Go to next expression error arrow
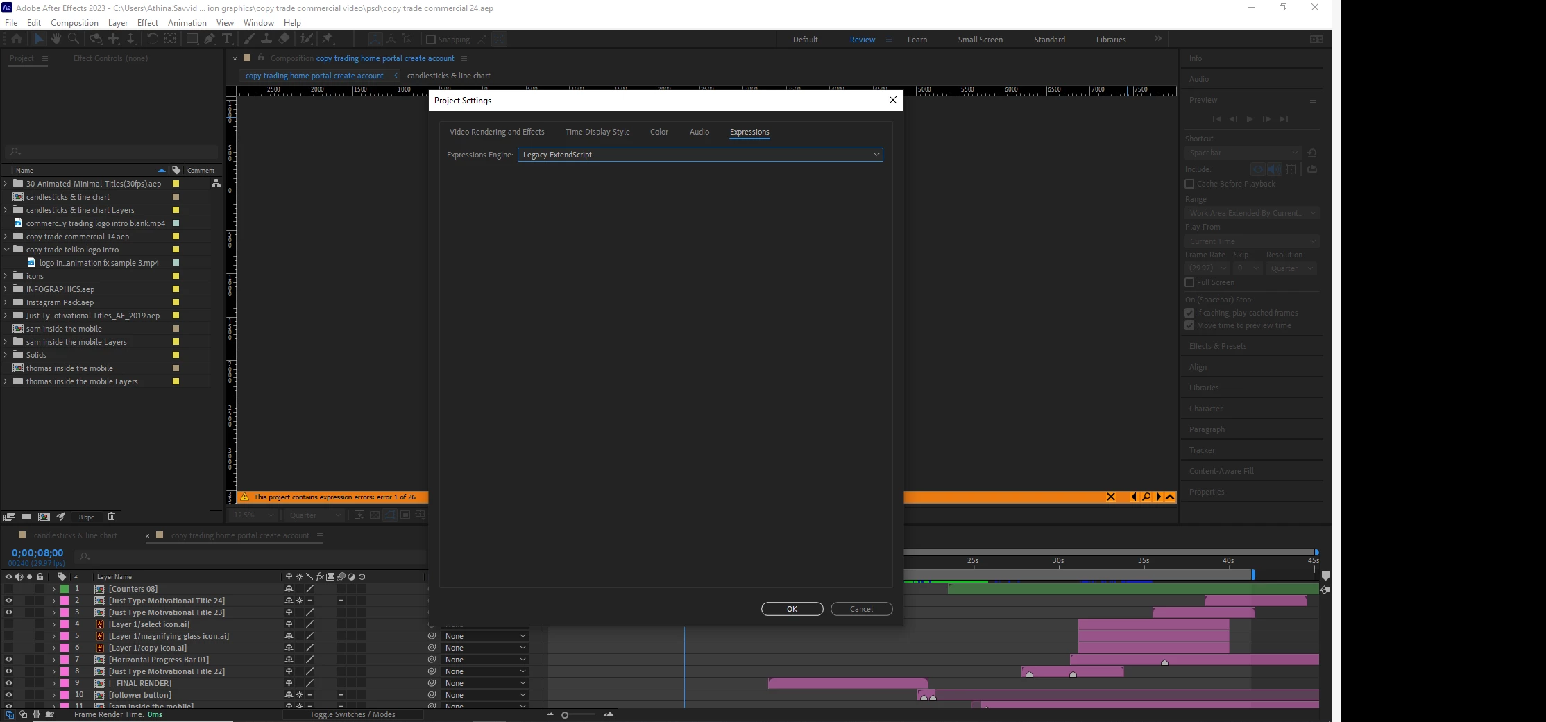The image size is (1546, 722). point(1158,497)
